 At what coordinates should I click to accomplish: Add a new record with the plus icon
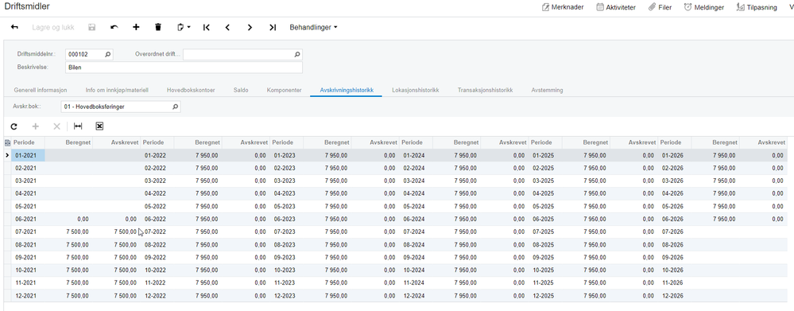[136, 27]
